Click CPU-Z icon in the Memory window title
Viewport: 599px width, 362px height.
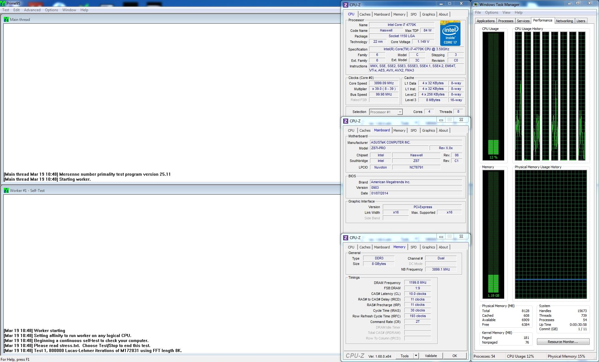346,238
